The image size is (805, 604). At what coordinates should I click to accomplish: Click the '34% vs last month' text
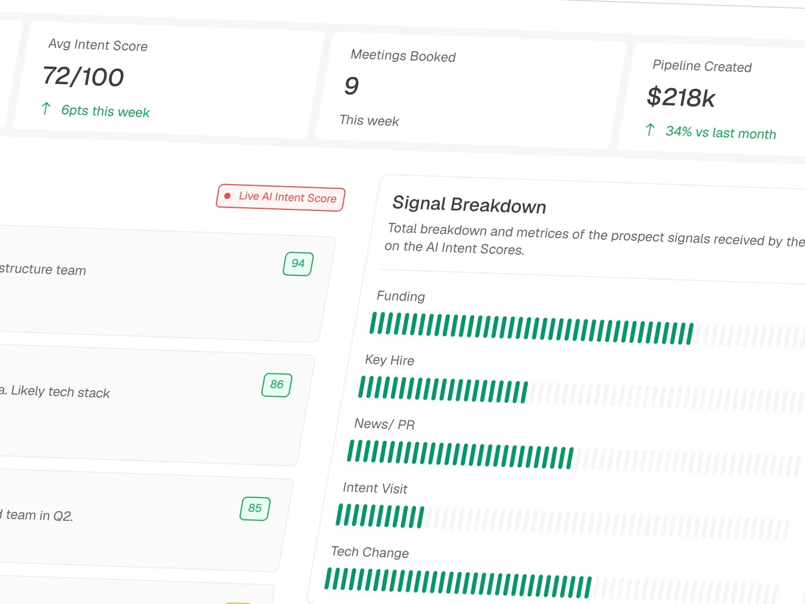[720, 133]
